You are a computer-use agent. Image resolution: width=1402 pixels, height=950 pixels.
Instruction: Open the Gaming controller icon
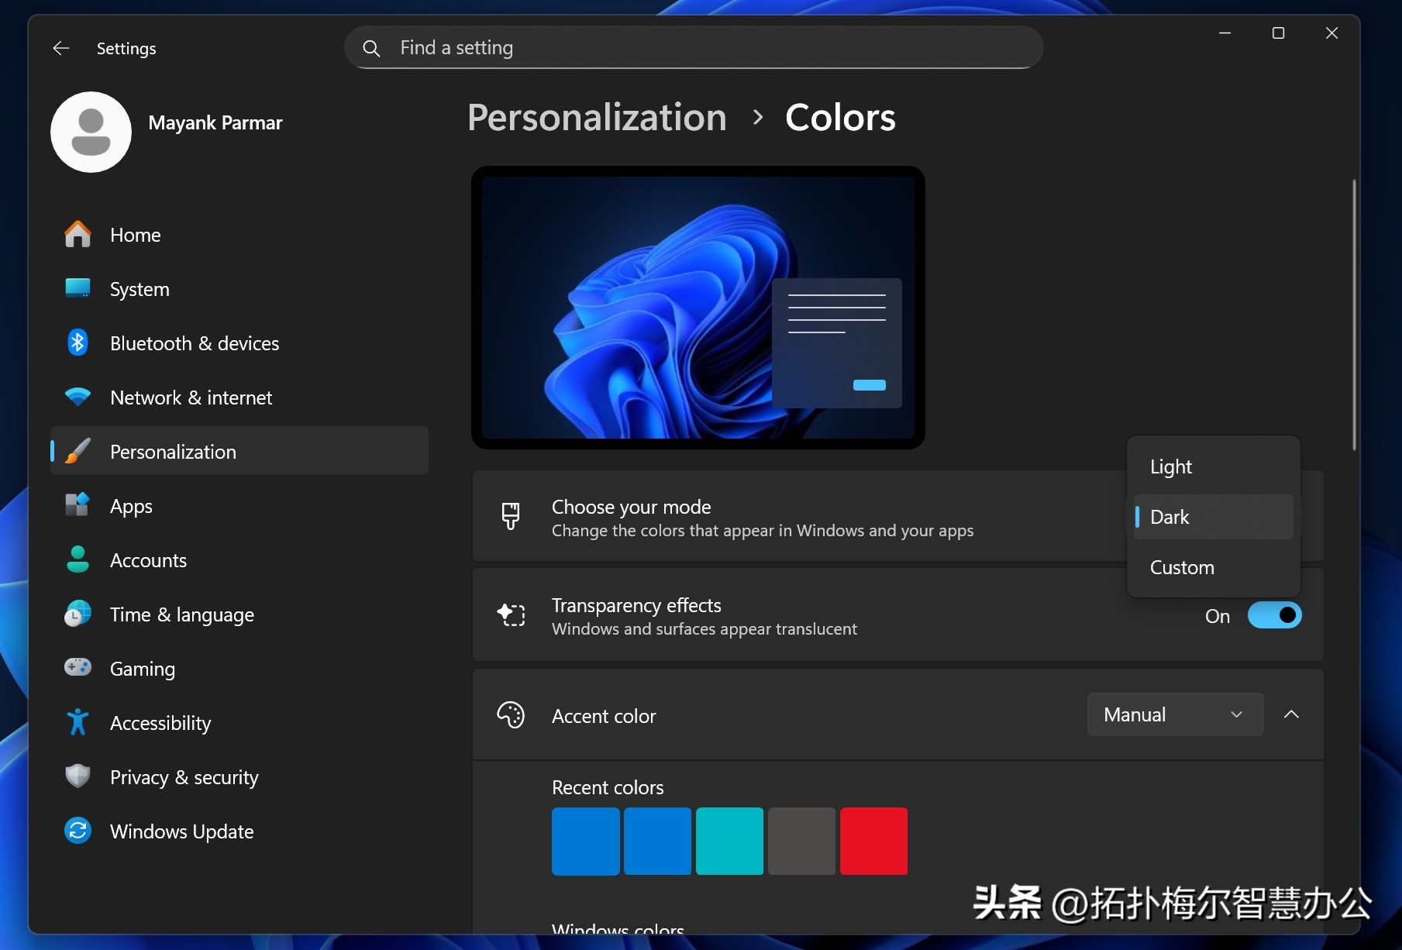tap(78, 668)
